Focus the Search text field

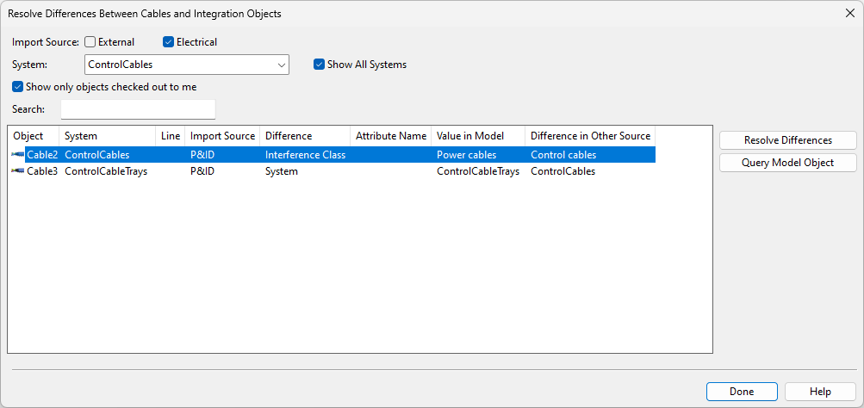138,109
